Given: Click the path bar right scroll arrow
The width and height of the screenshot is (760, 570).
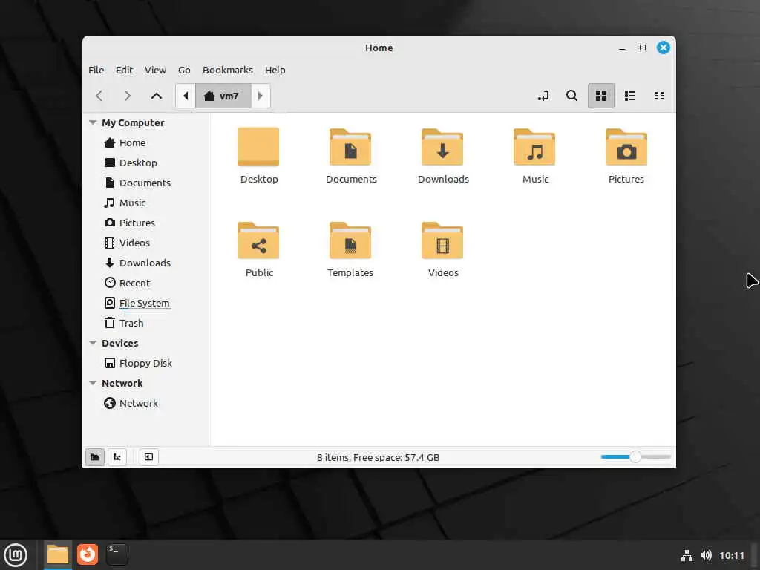Looking at the screenshot, I should pos(261,96).
